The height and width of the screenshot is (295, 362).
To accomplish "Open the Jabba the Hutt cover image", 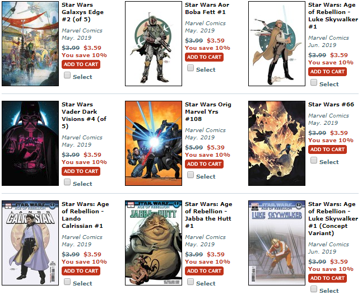I will pyautogui.click(x=154, y=243).
